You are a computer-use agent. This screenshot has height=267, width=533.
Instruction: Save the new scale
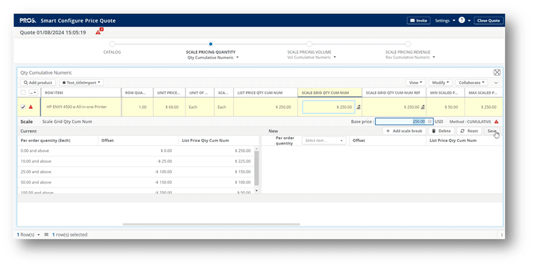click(x=492, y=131)
